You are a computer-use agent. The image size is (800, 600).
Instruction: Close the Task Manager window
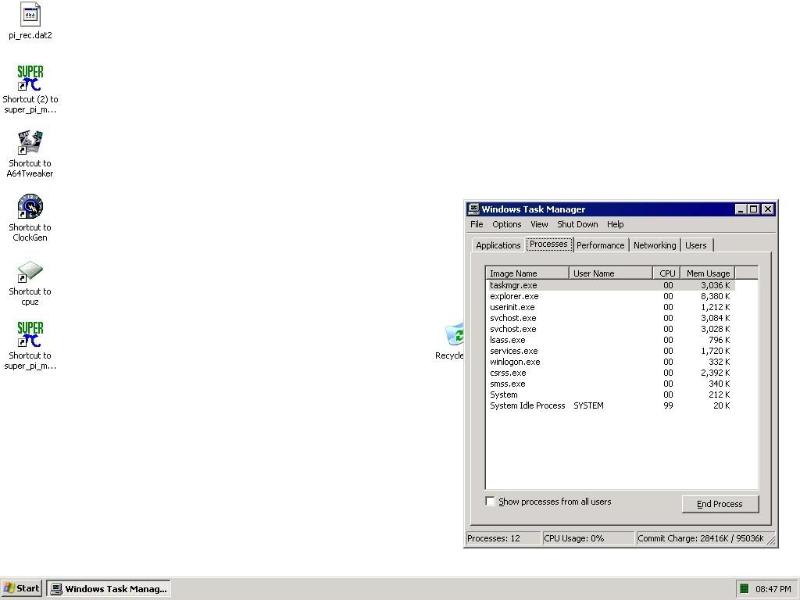[768, 209]
